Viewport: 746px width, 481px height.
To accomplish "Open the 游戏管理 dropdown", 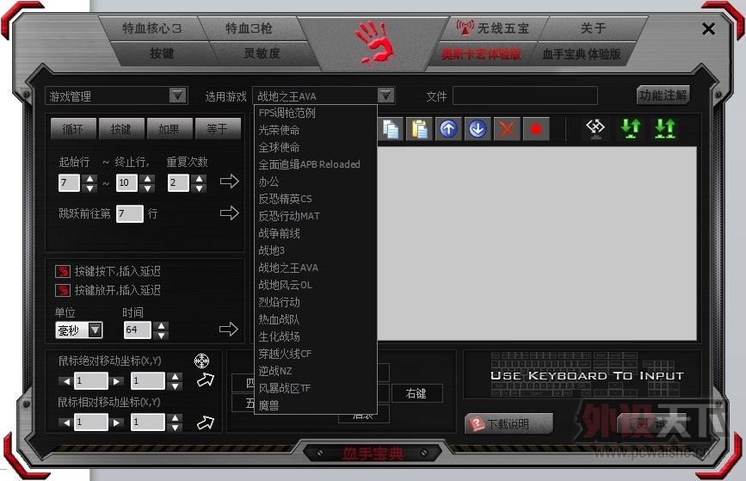I will click(178, 96).
